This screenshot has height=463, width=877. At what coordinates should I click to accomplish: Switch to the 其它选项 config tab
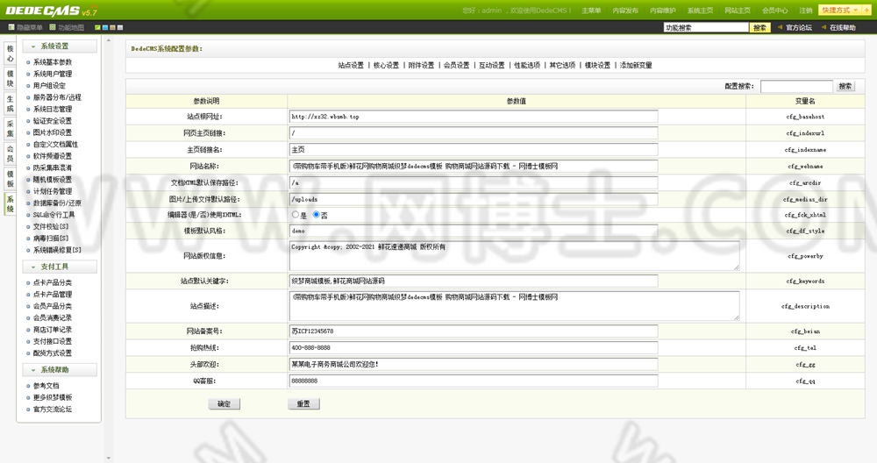point(563,66)
